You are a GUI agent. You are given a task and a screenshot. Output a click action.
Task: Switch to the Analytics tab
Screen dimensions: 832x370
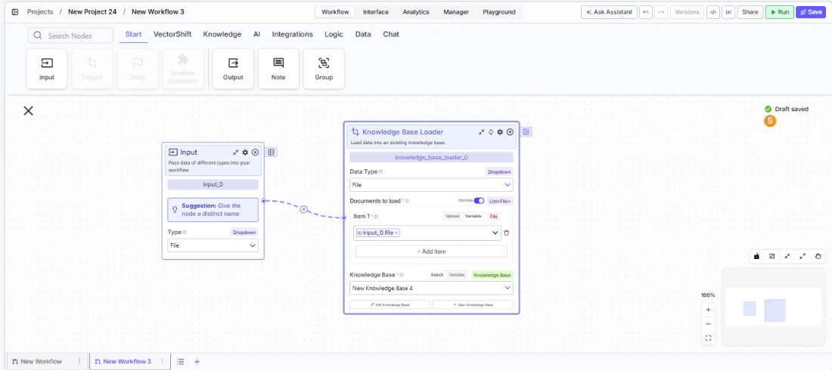pyautogui.click(x=416, y=12)
